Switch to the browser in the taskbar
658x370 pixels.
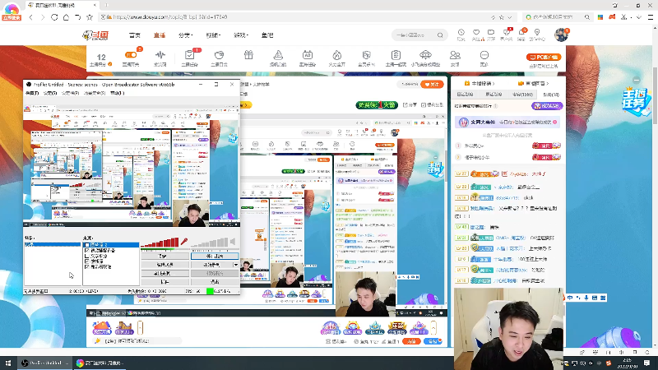pos(100,363)
